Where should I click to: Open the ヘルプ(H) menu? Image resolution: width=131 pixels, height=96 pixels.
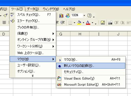pyautogui.click(x=69, y=9)
